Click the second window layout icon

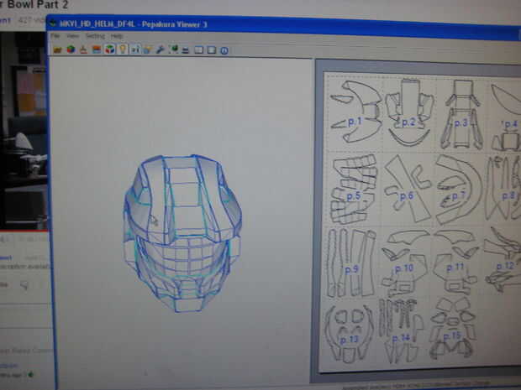point(212,50)
